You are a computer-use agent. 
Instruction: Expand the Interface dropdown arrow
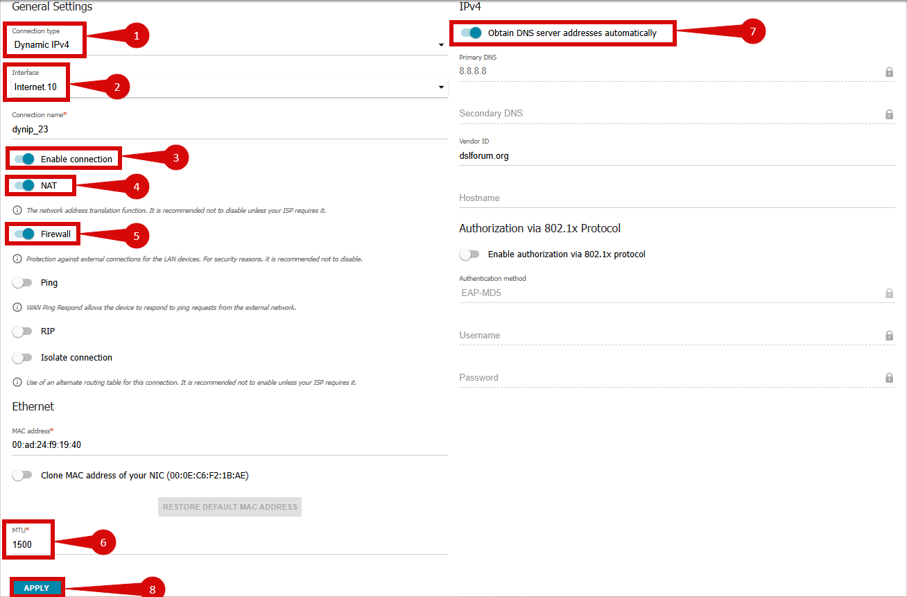point(441,87)
